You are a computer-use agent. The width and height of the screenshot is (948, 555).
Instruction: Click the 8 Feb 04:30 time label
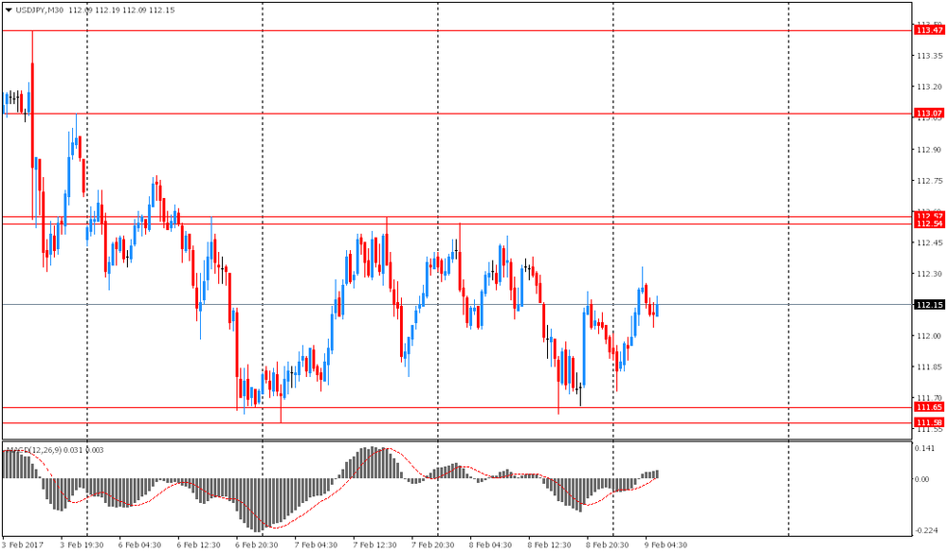(x=491, y=545)
